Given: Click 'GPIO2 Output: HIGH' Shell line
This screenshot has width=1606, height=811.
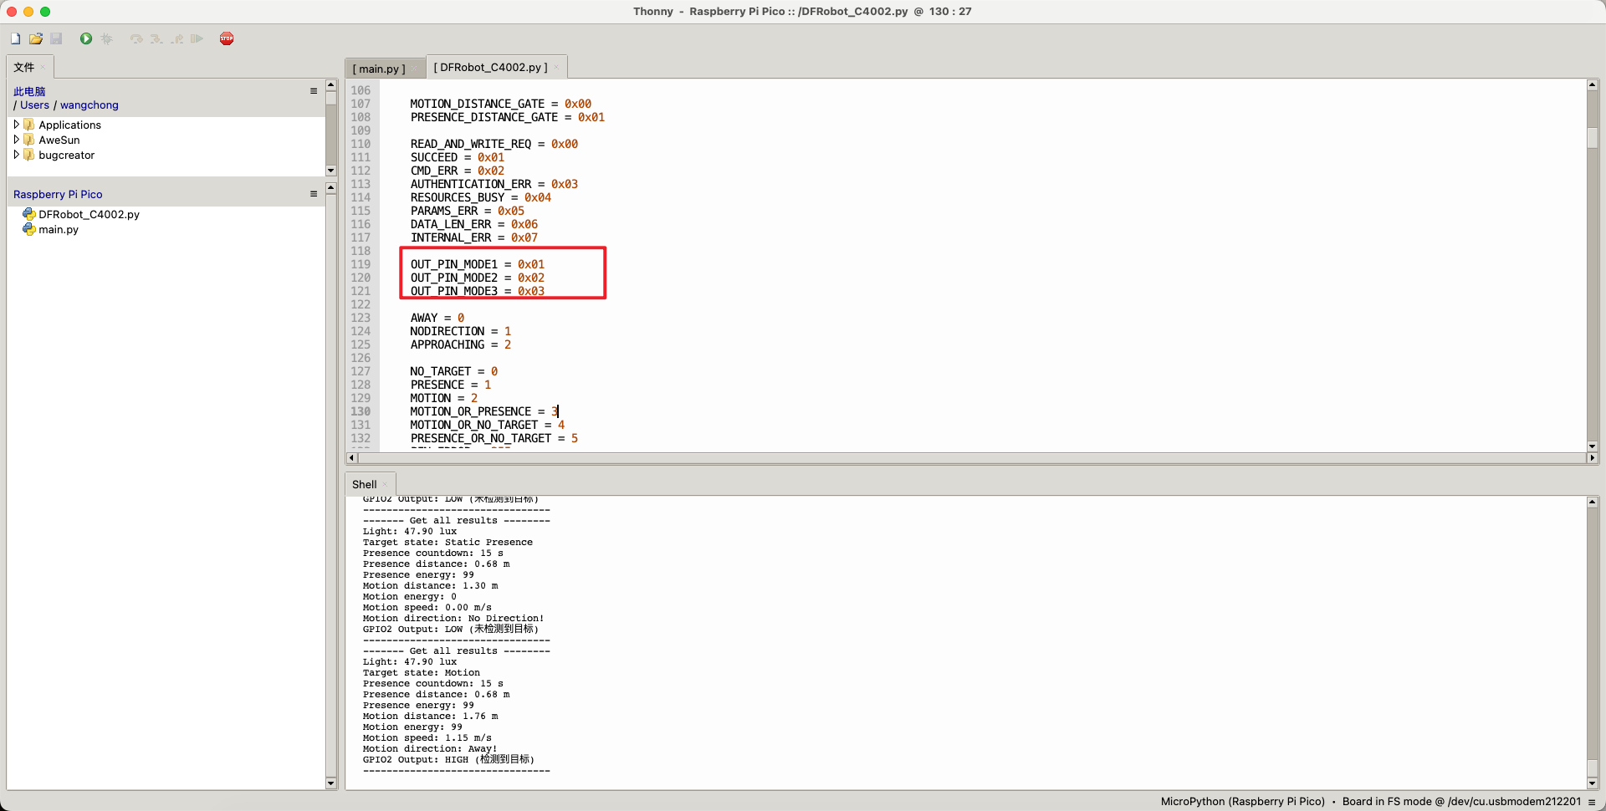Looking at the screenshot, I should (x=448, y=759).
